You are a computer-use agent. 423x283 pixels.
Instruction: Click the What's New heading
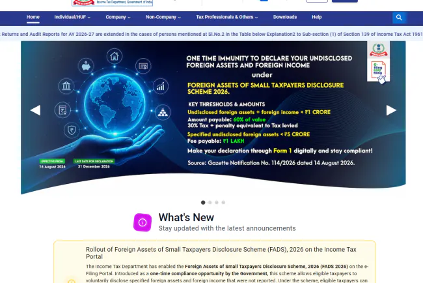[186, 217]
